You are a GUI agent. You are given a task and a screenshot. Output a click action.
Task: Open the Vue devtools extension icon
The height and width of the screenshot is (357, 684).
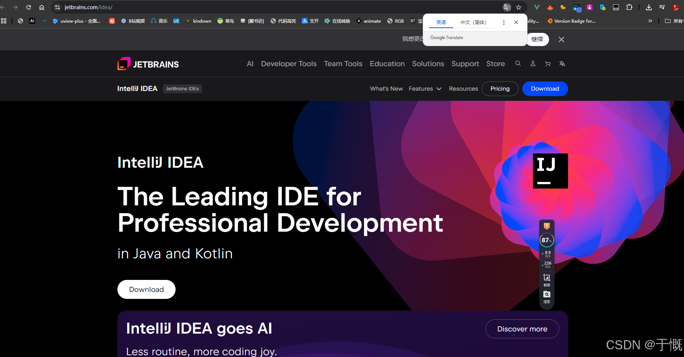point(537,7)
